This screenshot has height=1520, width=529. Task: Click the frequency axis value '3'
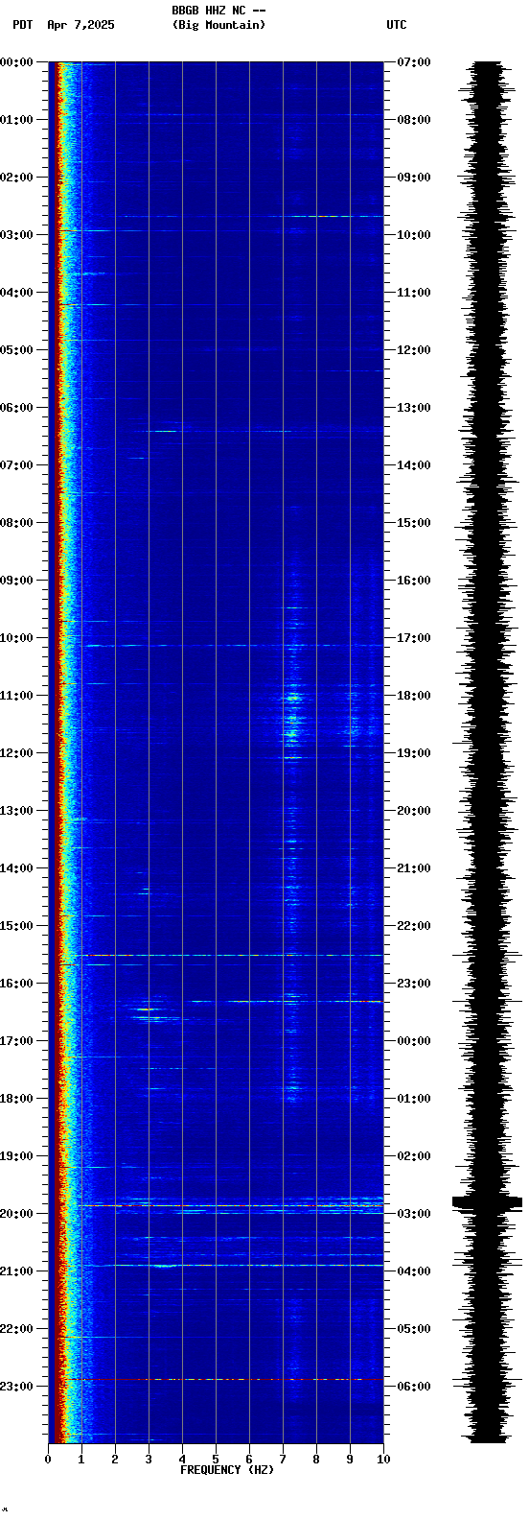pyautogui.click(x=149, y=1460)
